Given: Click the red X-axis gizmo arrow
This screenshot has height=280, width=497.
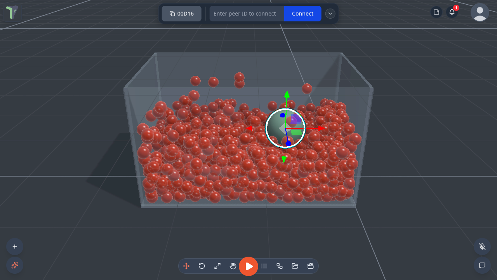Looking at the screenshot, I should [321, 128].
